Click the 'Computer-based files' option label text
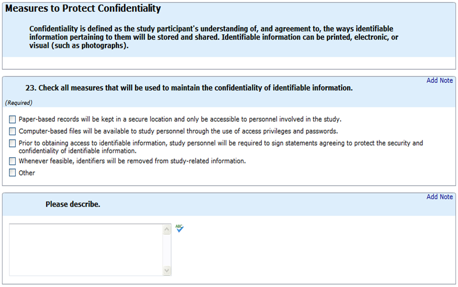 178,131
